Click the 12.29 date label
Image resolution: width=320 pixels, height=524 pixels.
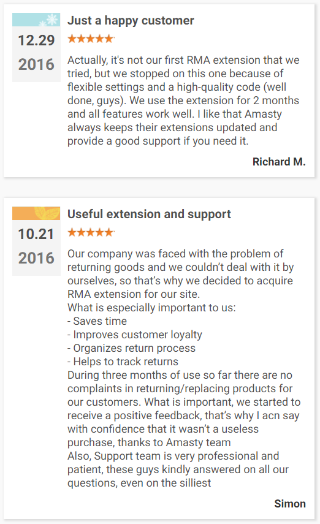click(36, 40)
